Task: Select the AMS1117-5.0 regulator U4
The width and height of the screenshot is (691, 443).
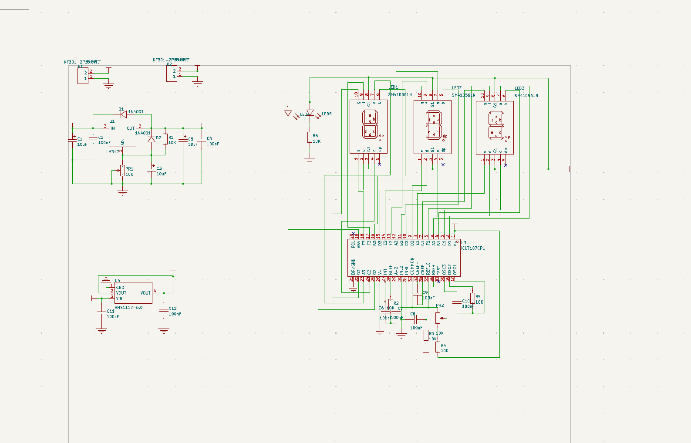Action: (133, 293)
